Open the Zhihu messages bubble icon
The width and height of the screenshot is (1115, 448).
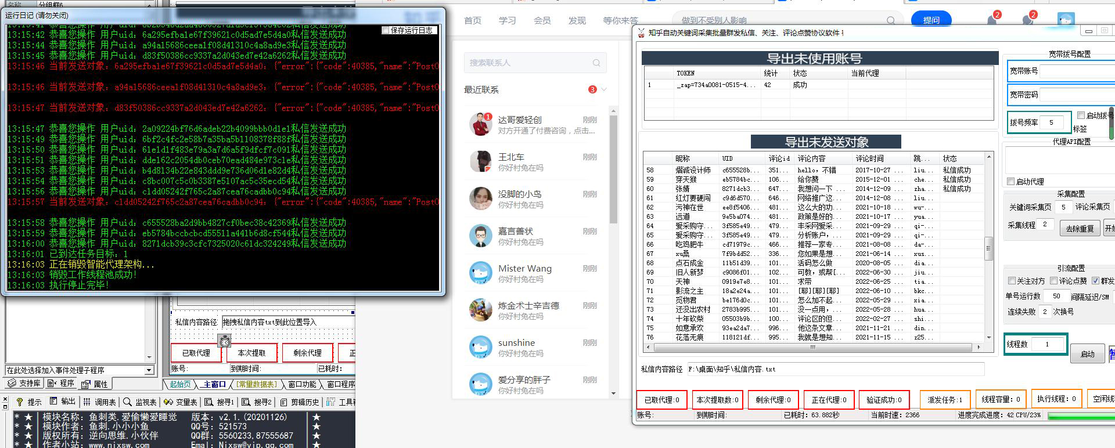click(x=1027, y=20)
